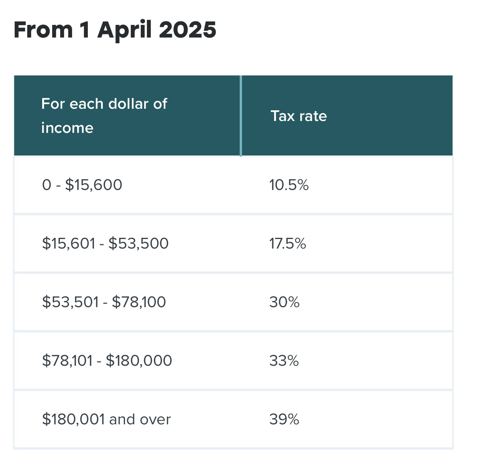Viewport: 484px width, 463px height.
Task: Click "April" in the page heading
Action: tap(125, 30)
